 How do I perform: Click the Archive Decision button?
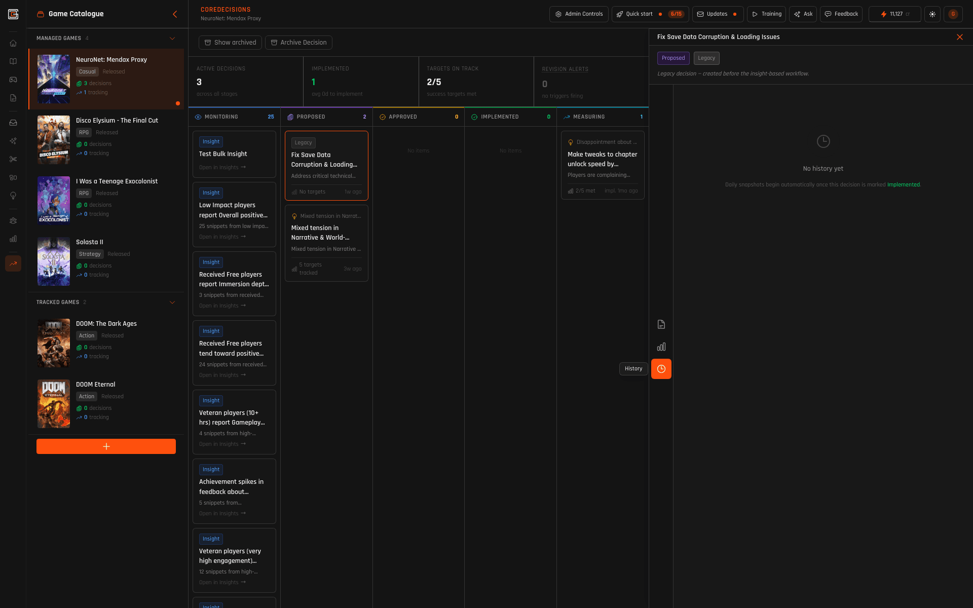[298, 43]
